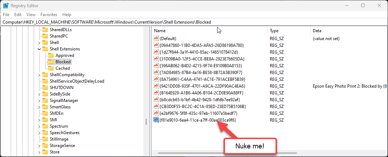
Task: Expand the Shell tree node
Action: click(39, 43)
